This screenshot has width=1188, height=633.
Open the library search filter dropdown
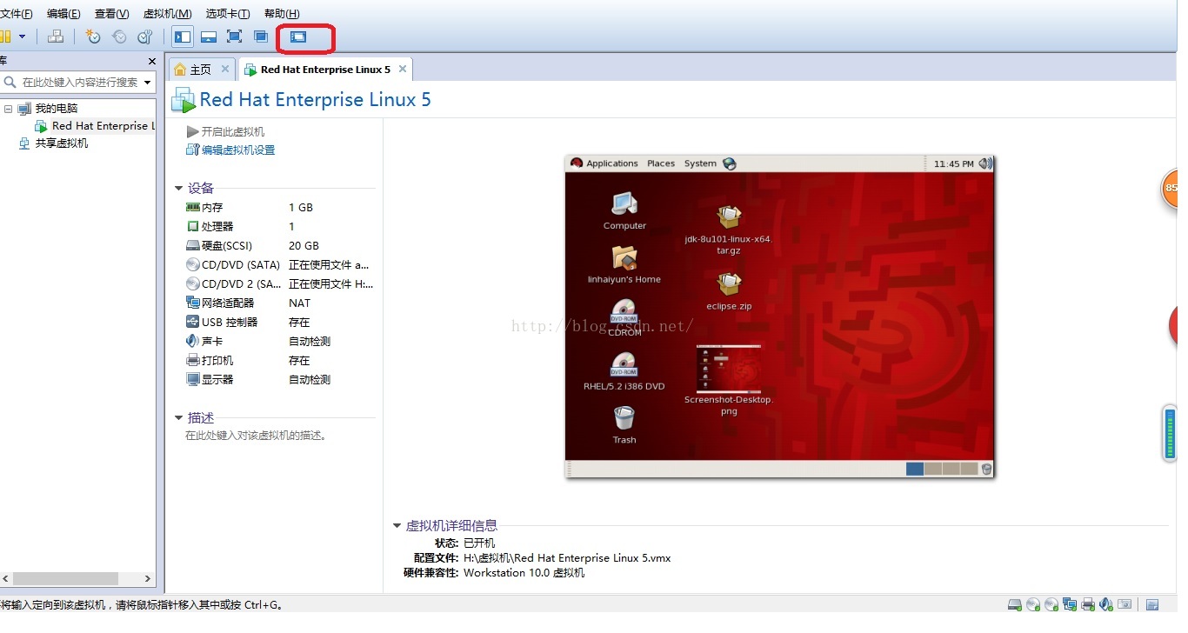pos(148,83)
